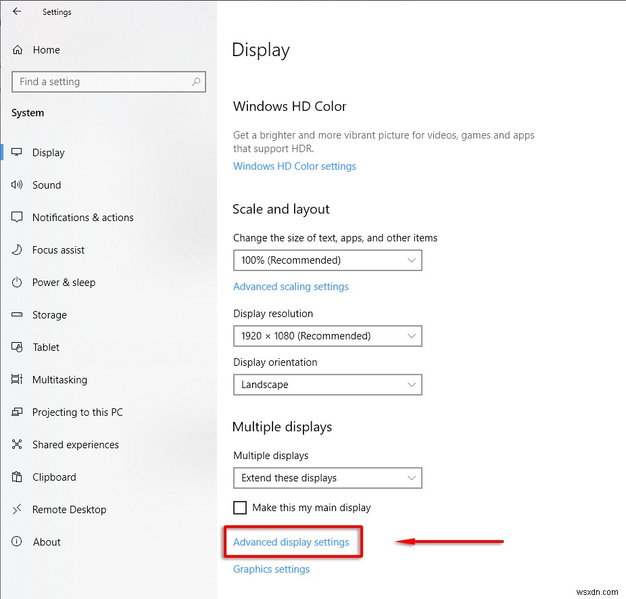Open Windows HD Color settings link
Viewport: 626px width, 599px height.
[x=294, y=166]
